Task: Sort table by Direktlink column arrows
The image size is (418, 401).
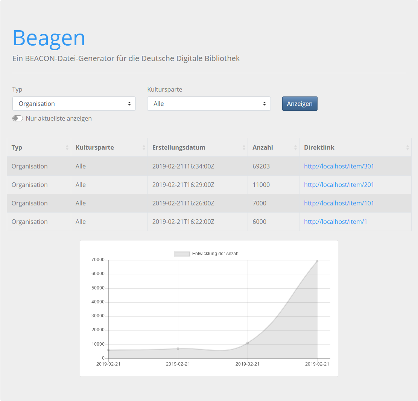Action: (407, 147)
